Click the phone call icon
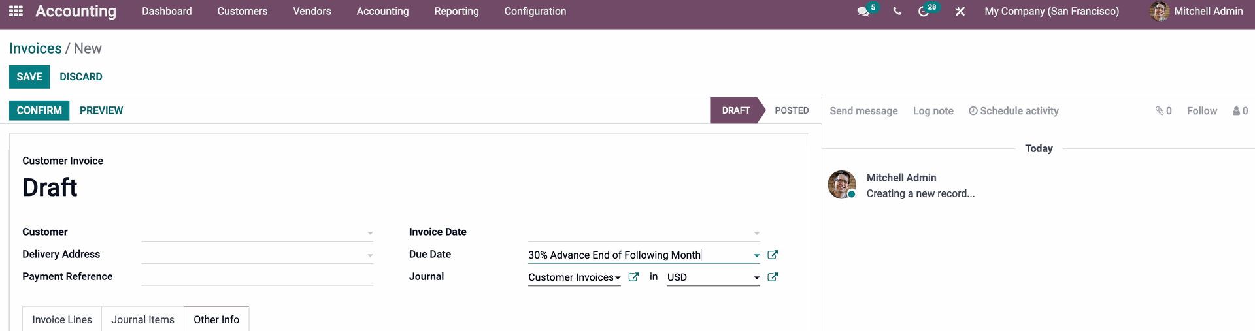Screen dimensions: 1255x331 point(897,11)
